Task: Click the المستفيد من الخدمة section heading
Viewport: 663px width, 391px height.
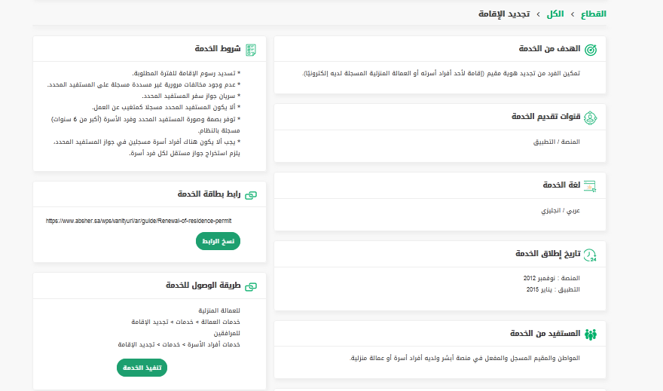Action: (545, 334)
